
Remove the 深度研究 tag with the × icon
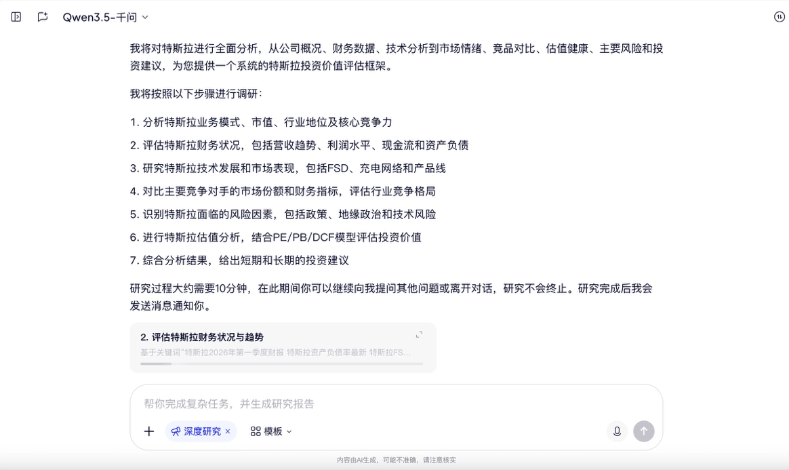point(227,431)
